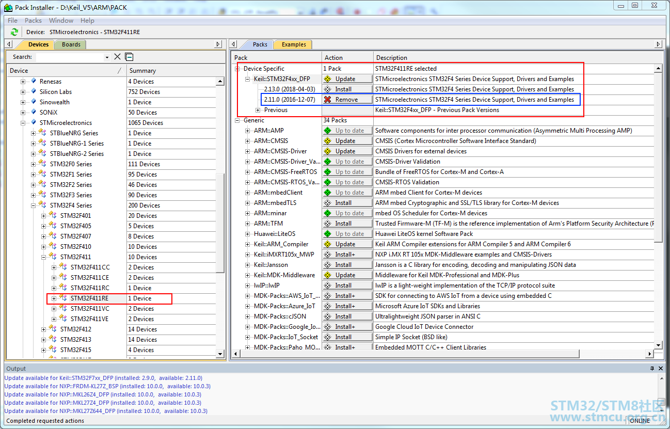
Task: Collapse the Device Specific pack group
Action: tap(237, 69)
